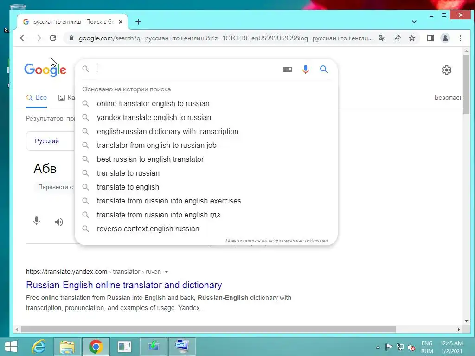Screen dimensions: 475x356
Task: Go back using Chrome's back arrow
Action: pyautogui.click(x=23, y=38)
